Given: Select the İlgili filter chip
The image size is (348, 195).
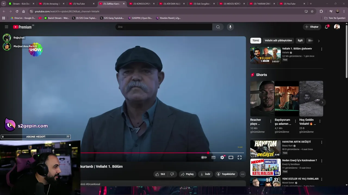Looking at the screenshot, I should 300,41.
